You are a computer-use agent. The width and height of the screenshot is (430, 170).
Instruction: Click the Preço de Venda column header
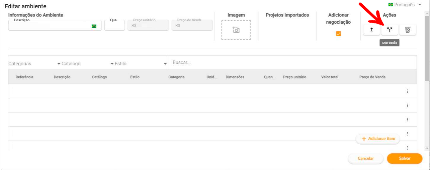[x=372, y=77]
